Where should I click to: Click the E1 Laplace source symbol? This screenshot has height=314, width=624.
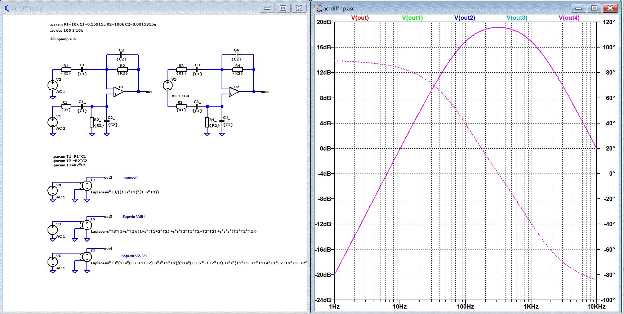87,186
